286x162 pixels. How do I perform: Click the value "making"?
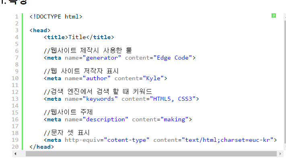[x=174, y=120]
